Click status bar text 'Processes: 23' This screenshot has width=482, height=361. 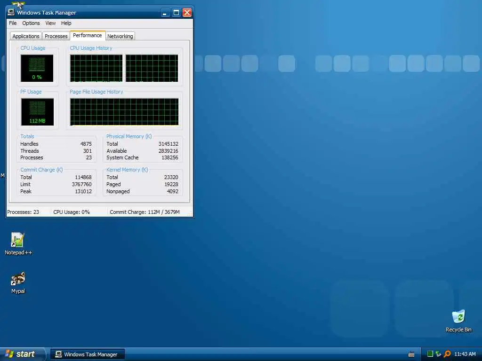tap(23, 212)
